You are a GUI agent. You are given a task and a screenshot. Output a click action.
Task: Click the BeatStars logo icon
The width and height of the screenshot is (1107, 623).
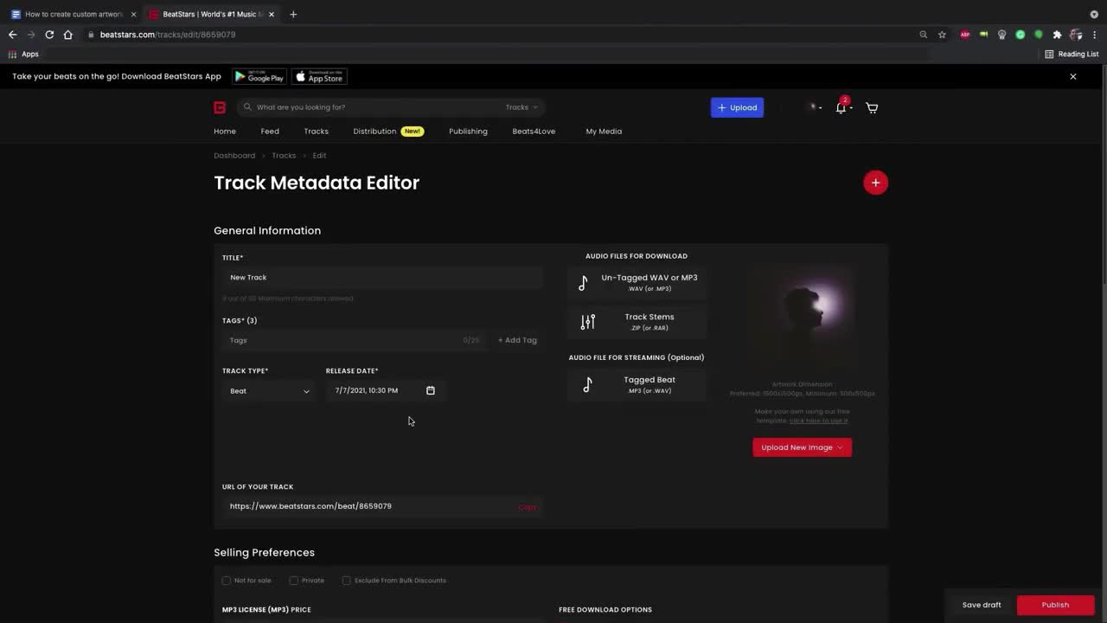[x=220, y=107]
